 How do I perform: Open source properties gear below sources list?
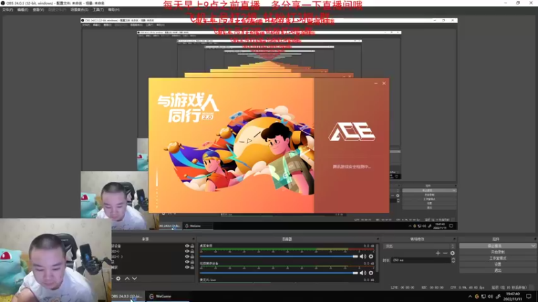pyautogui.click(x=118, y=279)
